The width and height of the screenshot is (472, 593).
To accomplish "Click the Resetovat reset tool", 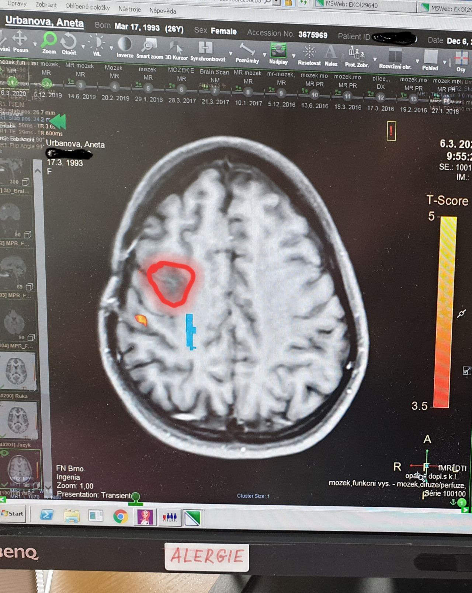I will (309, 55).
